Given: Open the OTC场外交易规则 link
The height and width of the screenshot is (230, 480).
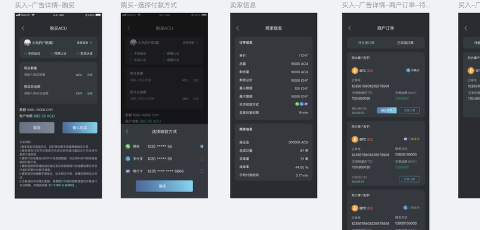Looking at the screenshot, I should point(62,186).
